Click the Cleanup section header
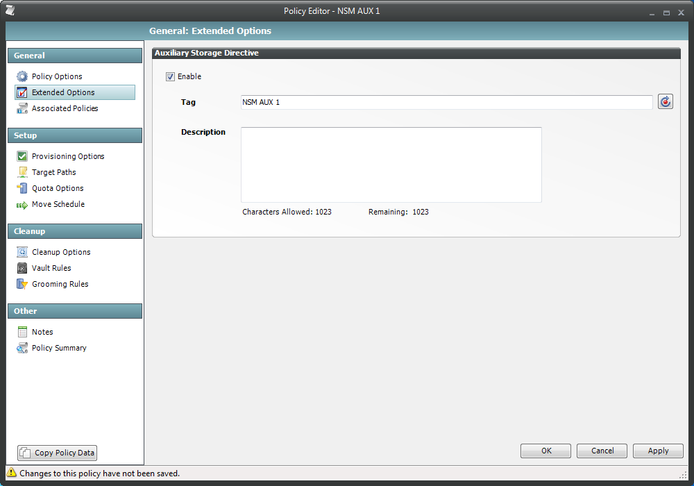694x486 pixels. click(75, 231)
